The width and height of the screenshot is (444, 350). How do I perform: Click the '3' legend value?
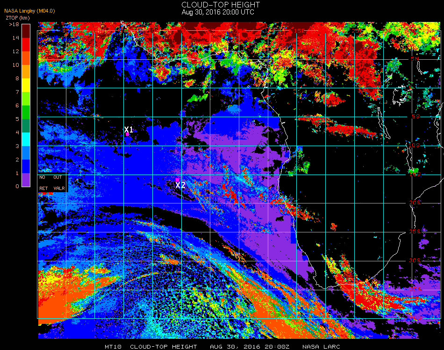click(17, 146)
